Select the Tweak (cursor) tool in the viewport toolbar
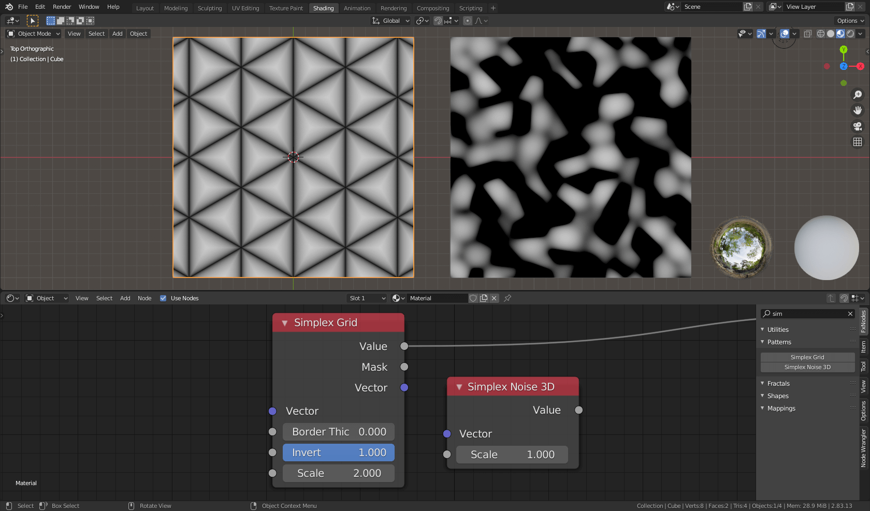 tap(32, 20)
